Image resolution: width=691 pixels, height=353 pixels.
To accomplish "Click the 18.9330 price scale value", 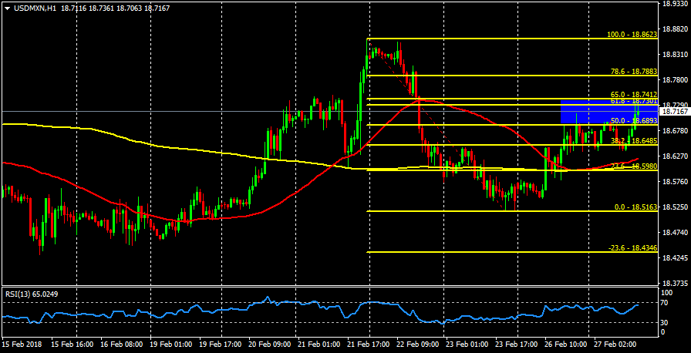I will click(675, 4).
